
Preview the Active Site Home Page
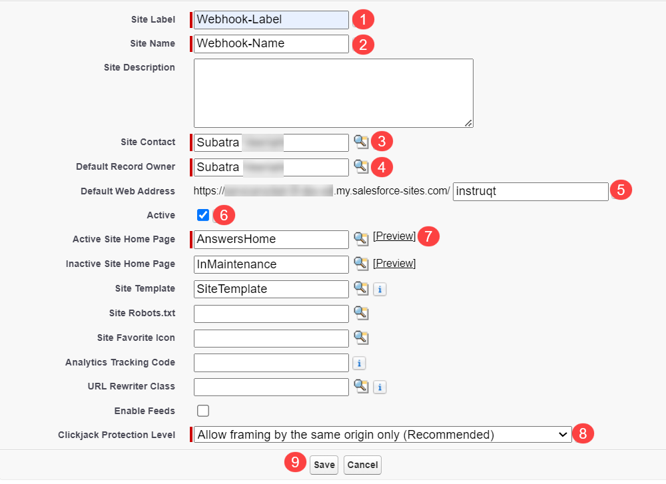394,236
